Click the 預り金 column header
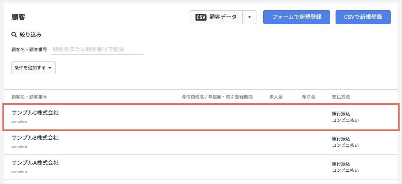 pos(309,97)
